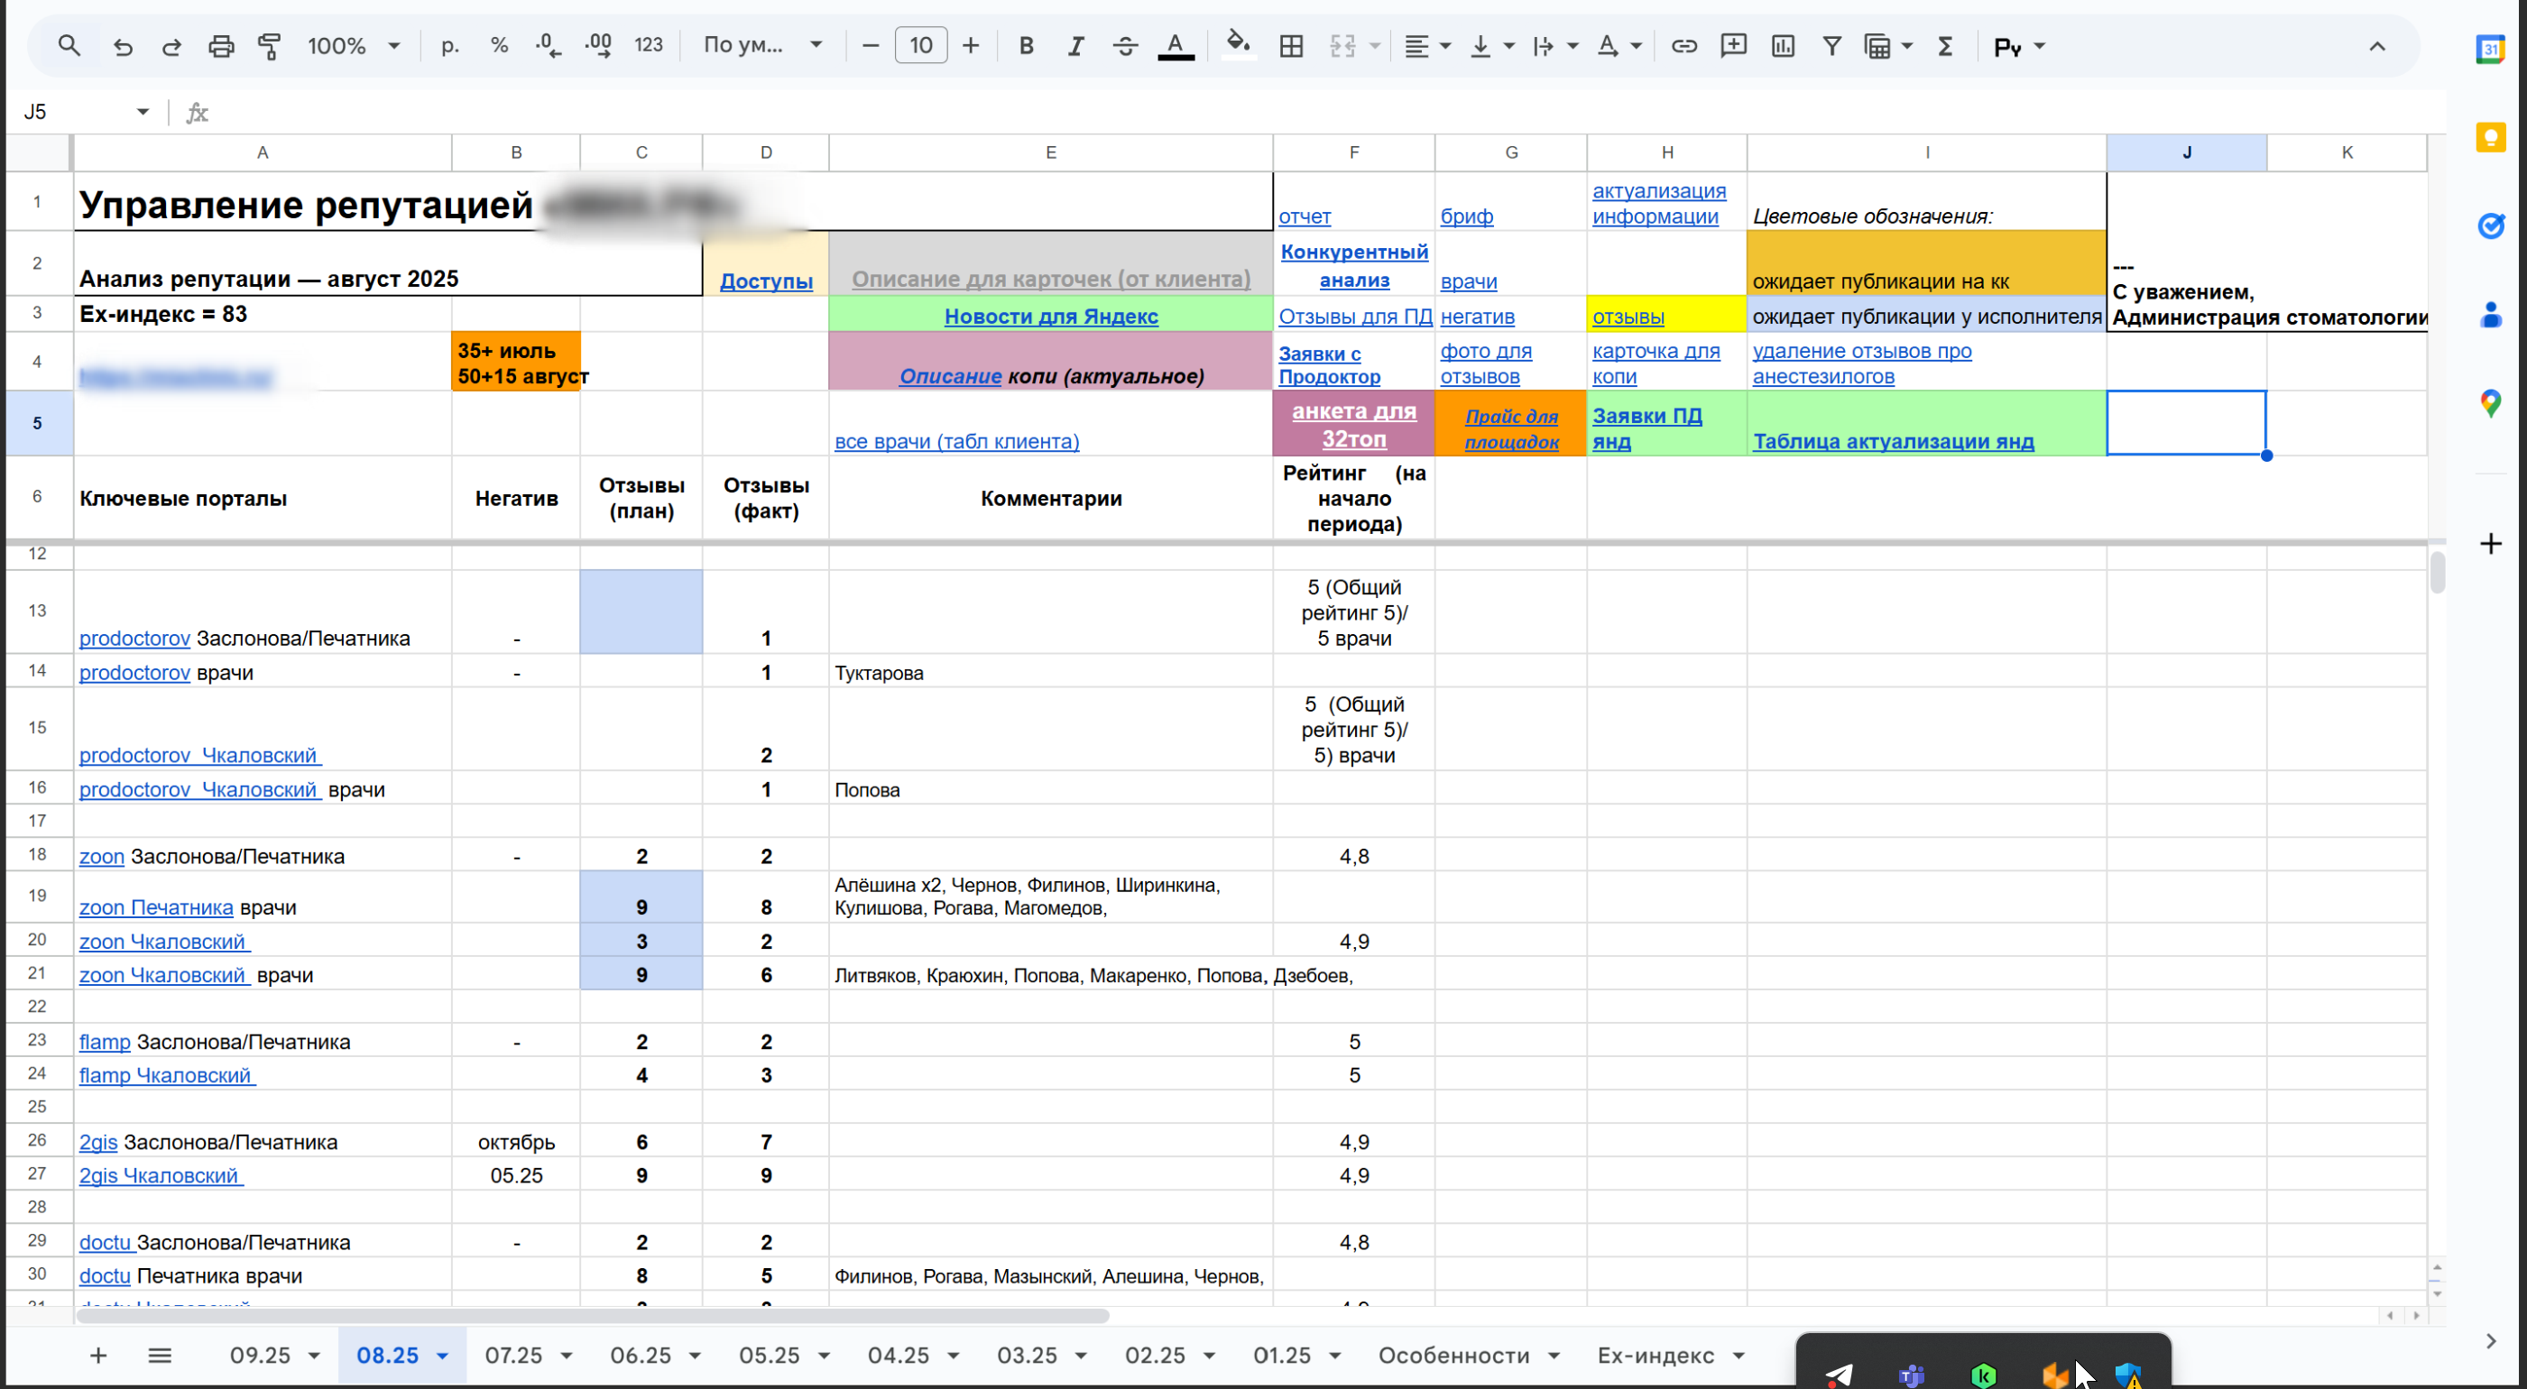The image size is (2527, 1389).
Task: Open text wrapping dropdown
Action: 1554,45
